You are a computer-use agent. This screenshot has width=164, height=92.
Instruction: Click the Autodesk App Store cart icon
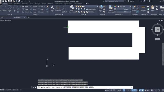[x=142, y=1]
